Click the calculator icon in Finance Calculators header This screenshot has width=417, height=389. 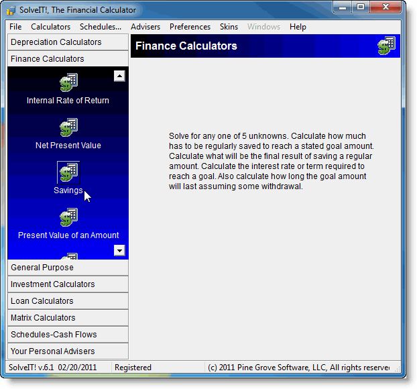(386, 46)
